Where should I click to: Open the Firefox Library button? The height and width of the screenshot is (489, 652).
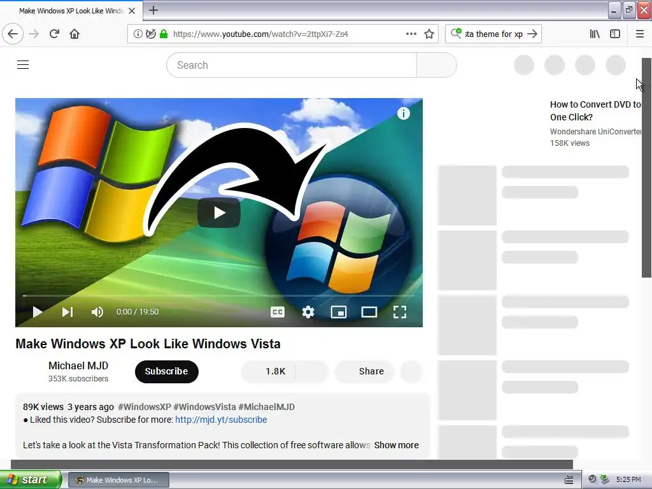pos(595,34)
